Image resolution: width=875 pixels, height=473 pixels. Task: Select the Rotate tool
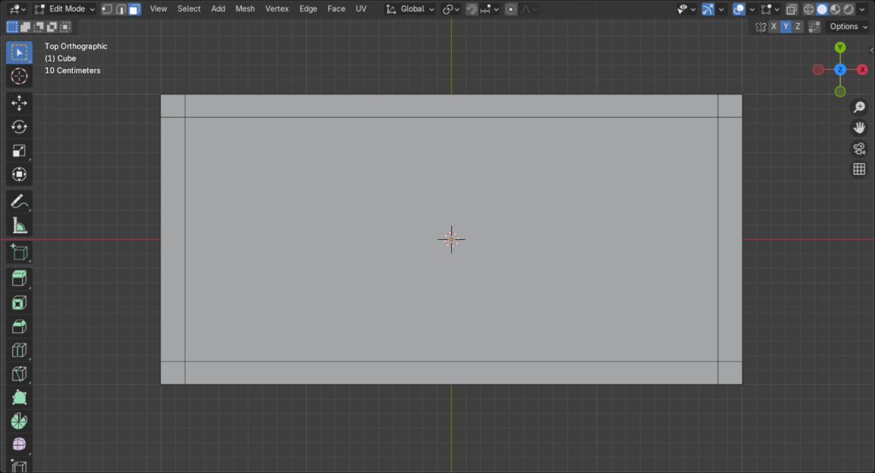[19, 127]
